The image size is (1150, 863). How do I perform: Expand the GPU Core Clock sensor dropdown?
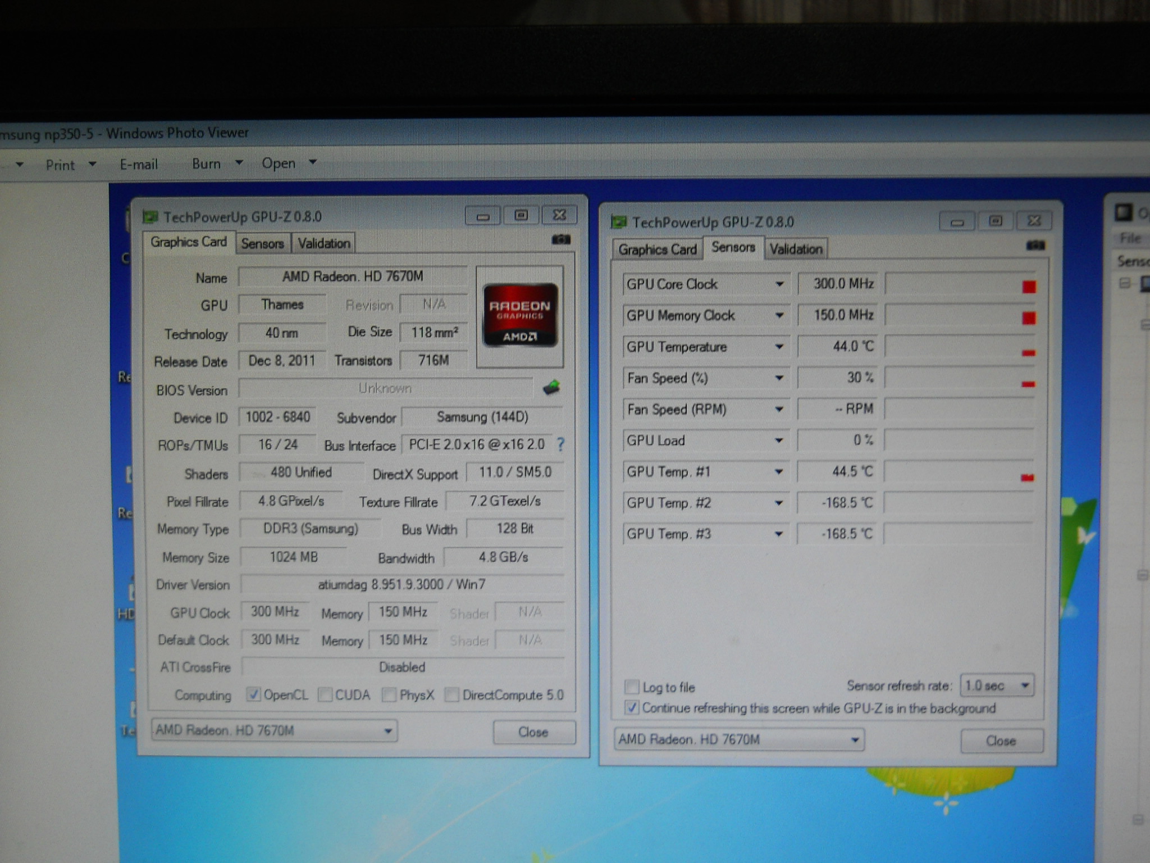[x=779, y=284]
